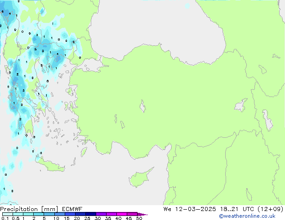The width and height of the screenshot is (285, 220).
Task: Click the '(12+09)' forecast run text
Action: pyautogui.click(x=271, y=209)
